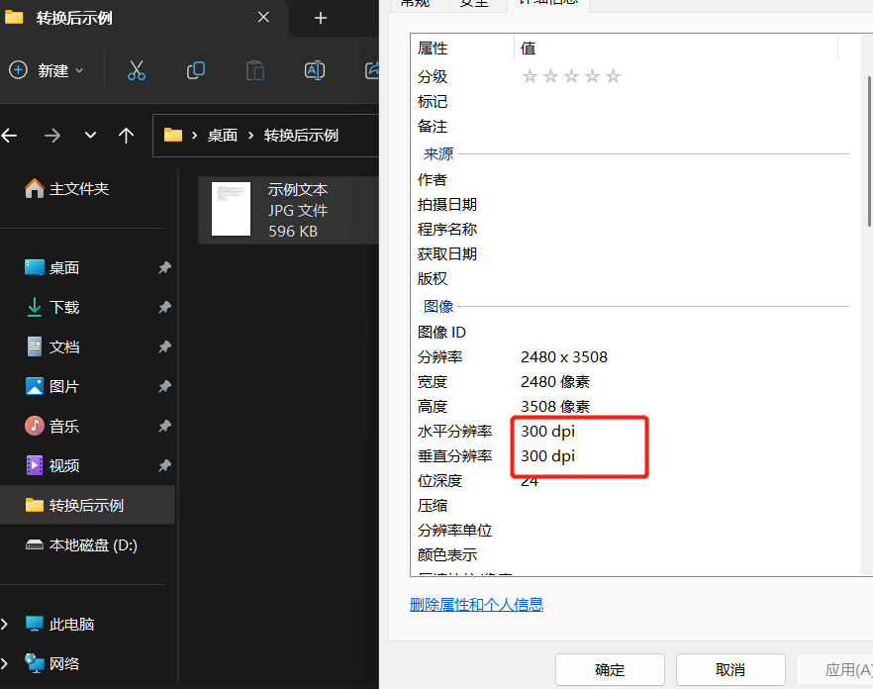This screenshot has height=689, width=873.
Task: Click 桌面 in the breadcrumb bar
Action: point(220,136)
